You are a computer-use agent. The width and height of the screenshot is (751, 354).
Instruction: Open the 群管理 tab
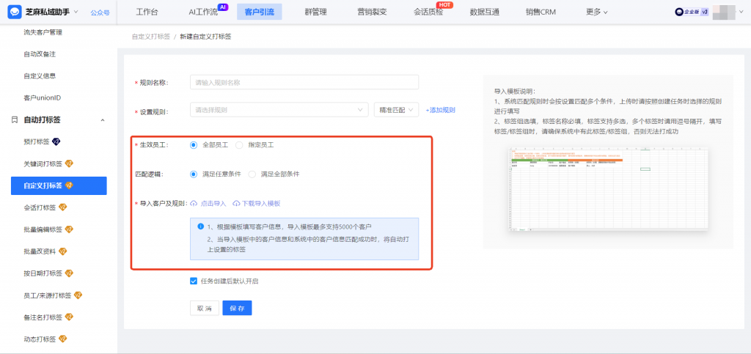315,12
